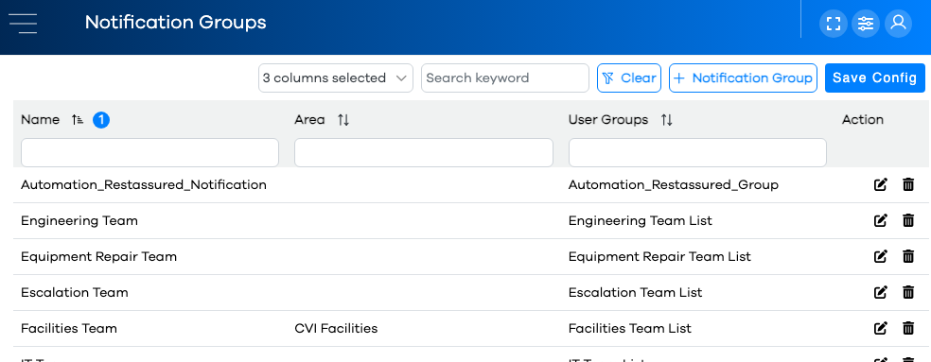Screen dimensions: 931x362
Task: Edit the Facilities Team row
Action: (x=881, y=328)
